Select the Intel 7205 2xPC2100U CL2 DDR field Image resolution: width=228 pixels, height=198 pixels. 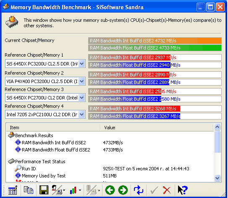click(45, 115)
